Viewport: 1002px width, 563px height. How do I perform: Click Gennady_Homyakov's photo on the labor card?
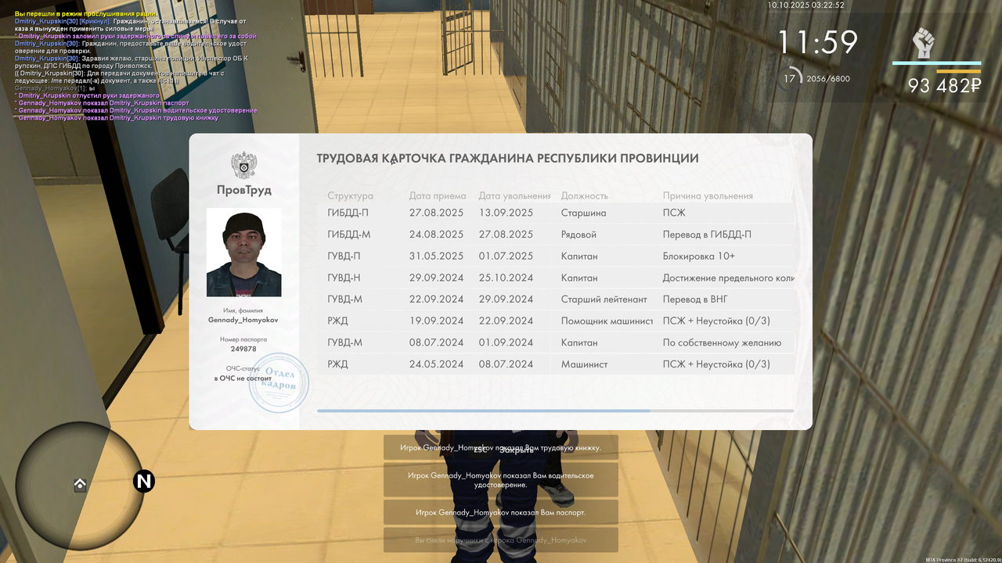[243, 252]
